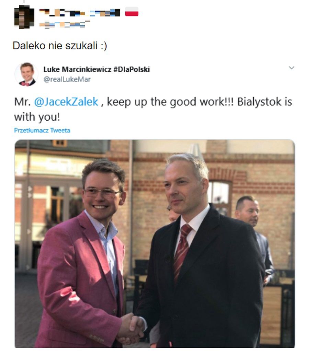Click the quoted text 'keep up the good work'
Viewport: 309px width, 351px height.
(165, 102)
